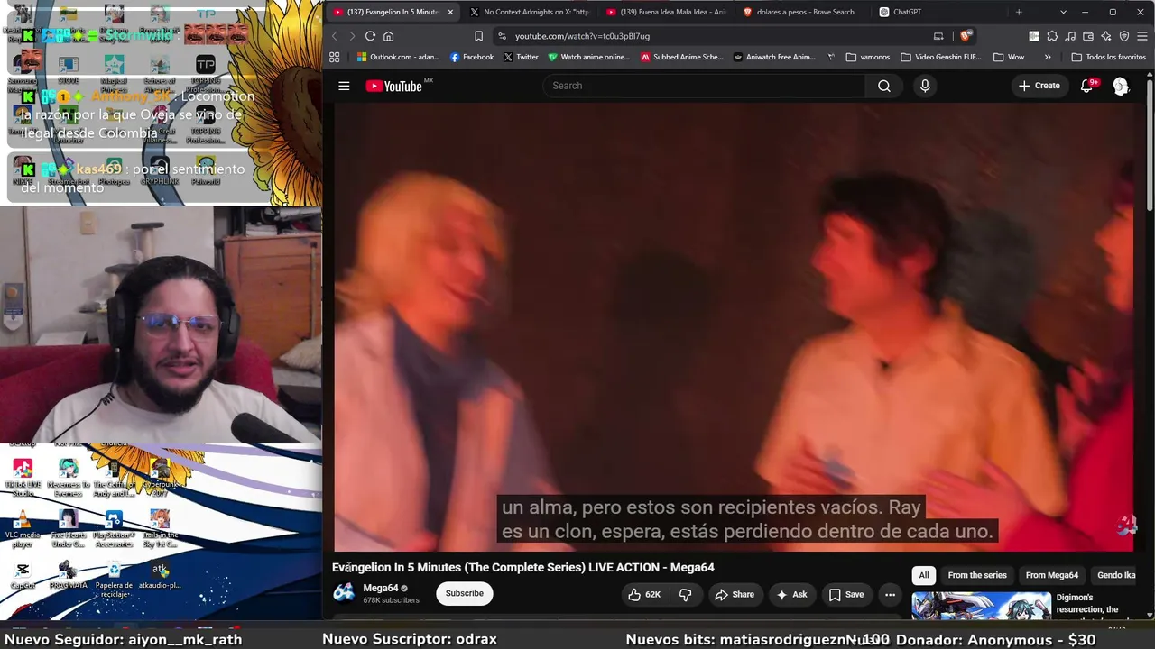This screenshot has width=1155, height=649.
Task: Click the Ask button below the video
Action: [x=791, y=594]
